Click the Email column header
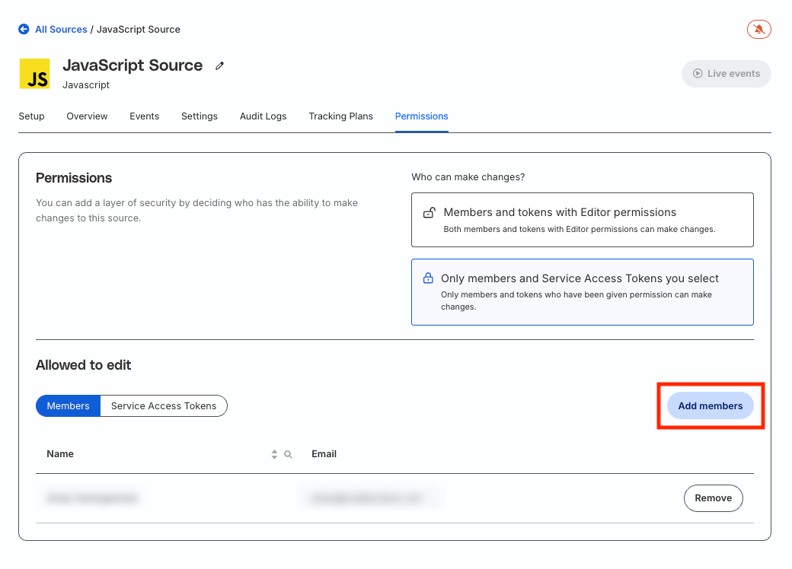792x569 pixels. [x=324, y=454]
